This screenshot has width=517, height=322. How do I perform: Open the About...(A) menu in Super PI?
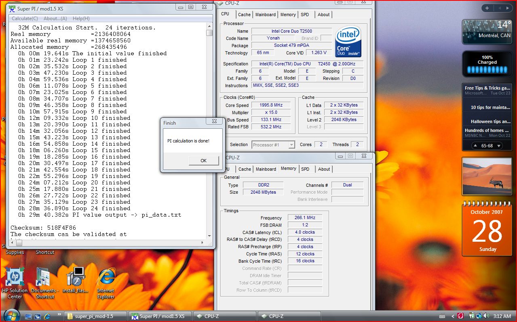(x=55, y=19)
